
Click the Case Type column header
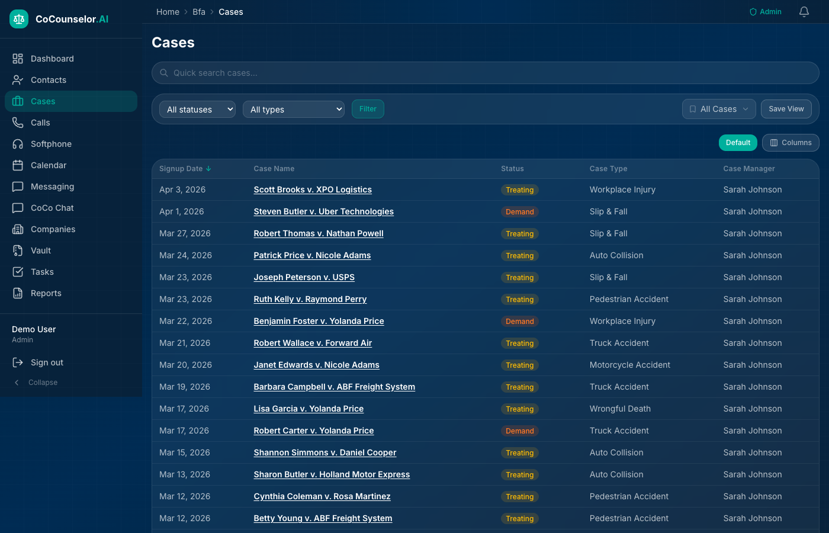click(x=608, y=169)
